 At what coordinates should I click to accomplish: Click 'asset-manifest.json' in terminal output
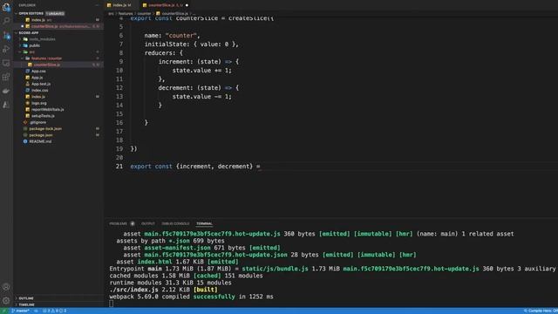click(x=177, y=248)
